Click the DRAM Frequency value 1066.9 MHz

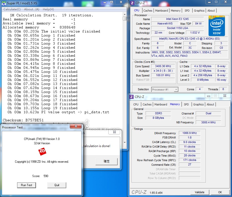(189, 133)
